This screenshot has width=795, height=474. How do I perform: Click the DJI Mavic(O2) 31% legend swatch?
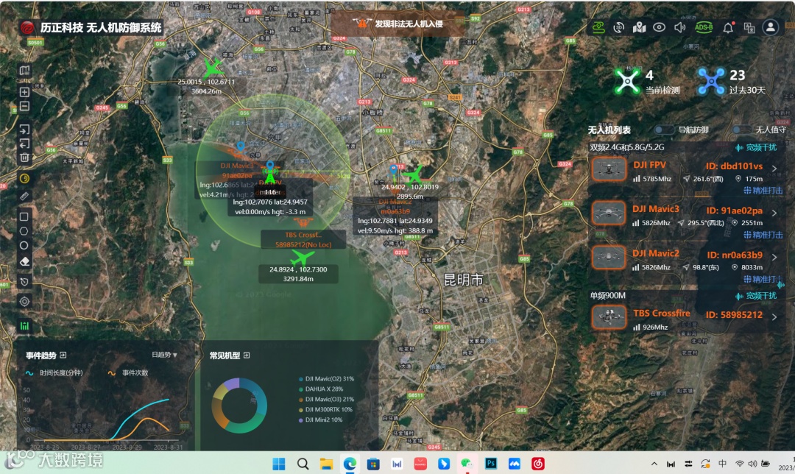coord(301,379)
